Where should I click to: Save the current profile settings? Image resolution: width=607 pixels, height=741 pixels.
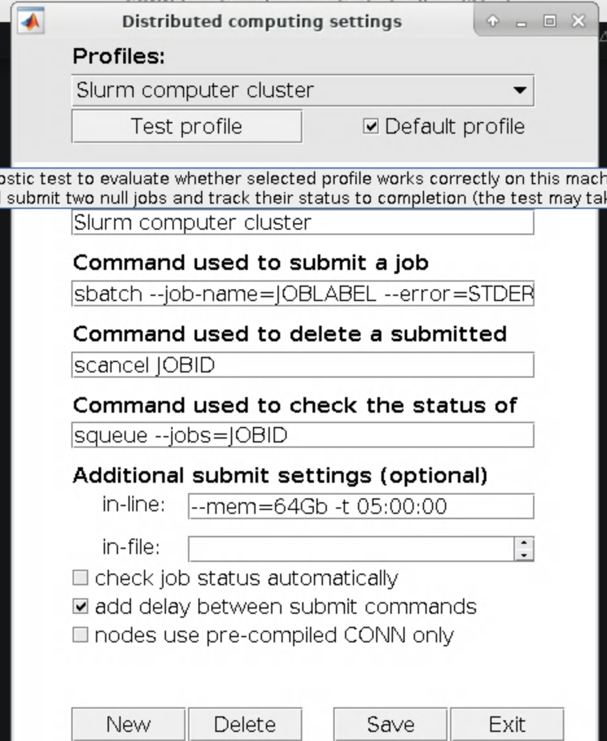click(x=390, y=724)
